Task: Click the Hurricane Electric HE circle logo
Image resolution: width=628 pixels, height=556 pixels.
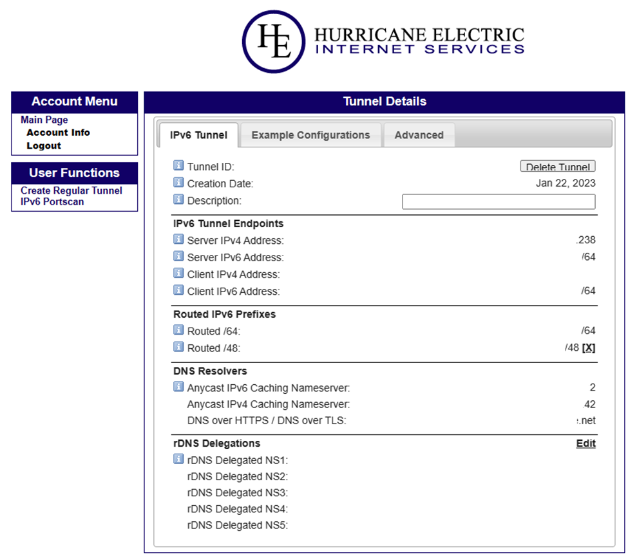Action: tap(274, 42)
